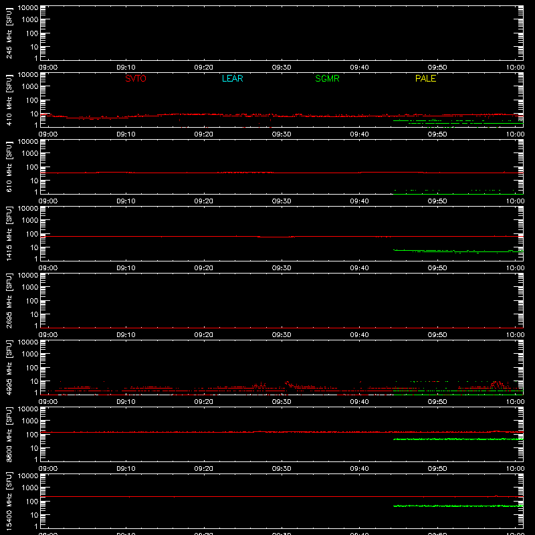This screenshot has height=535, width=535.
Task: Click the green SGMR trace in 8800 MHz panel
Action: [458, 439]
